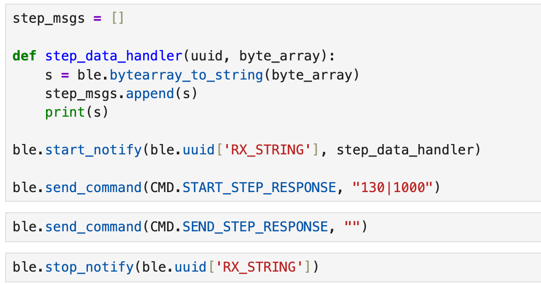Click the stop_notify method name
This screenshot has width=541, height=284.
point(89,267)
